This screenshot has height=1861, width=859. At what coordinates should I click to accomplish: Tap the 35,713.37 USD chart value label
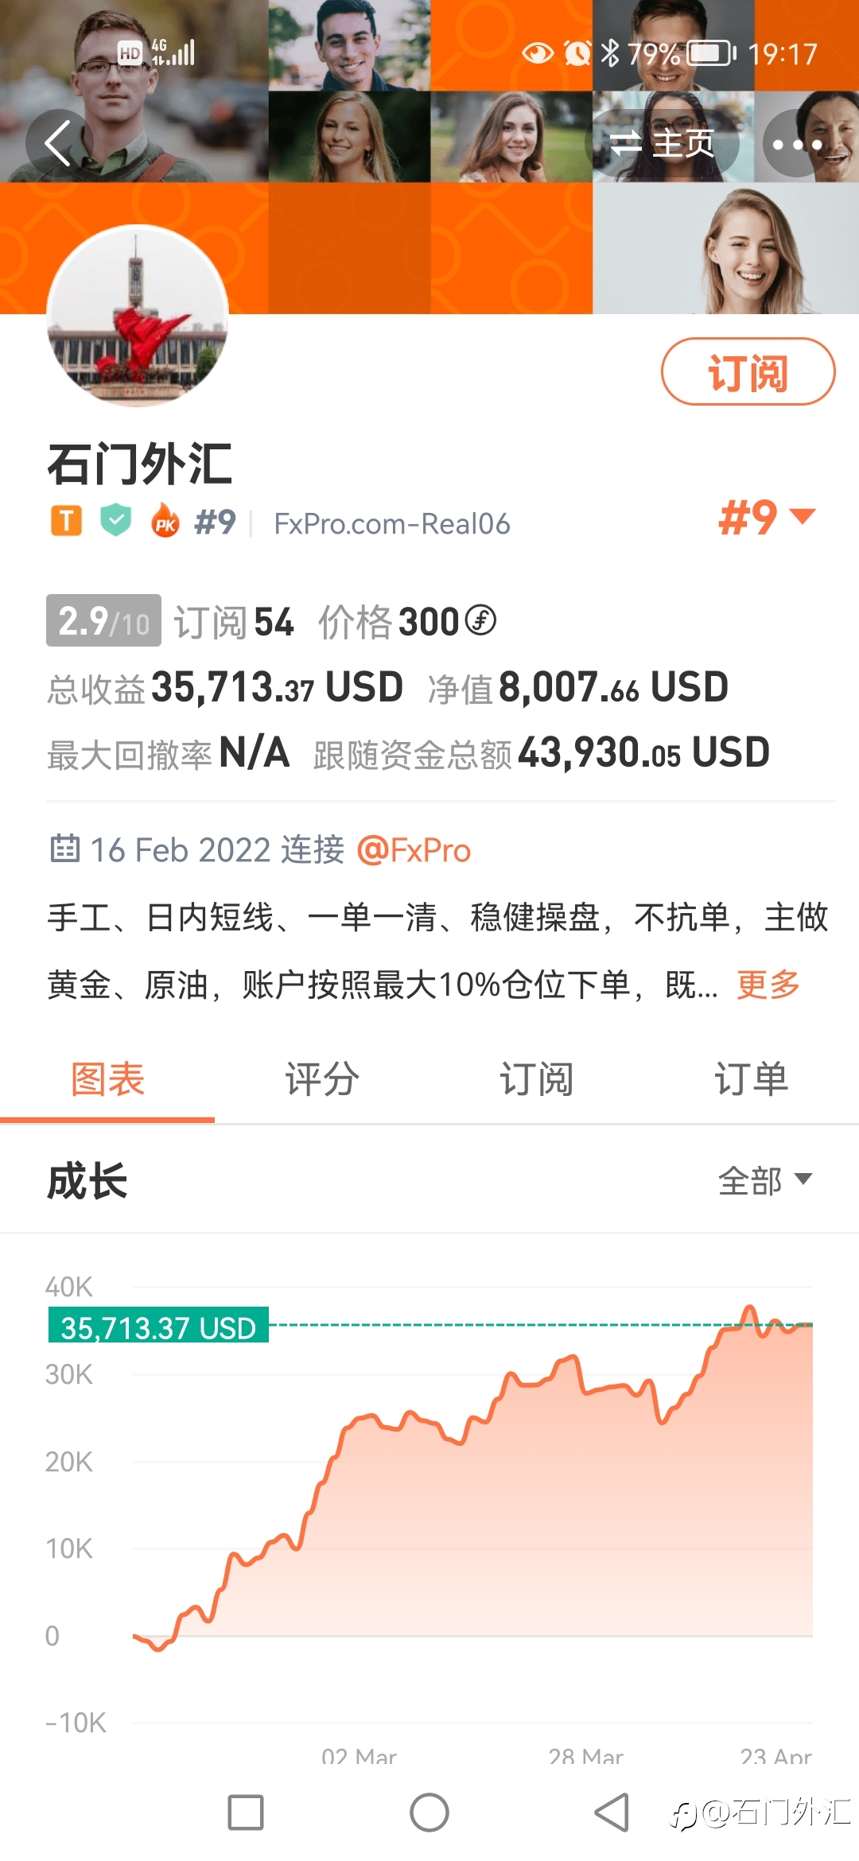pos(158,1326)
